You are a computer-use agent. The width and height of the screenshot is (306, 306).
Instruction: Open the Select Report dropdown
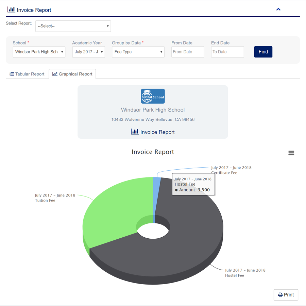tap(73, 26)
